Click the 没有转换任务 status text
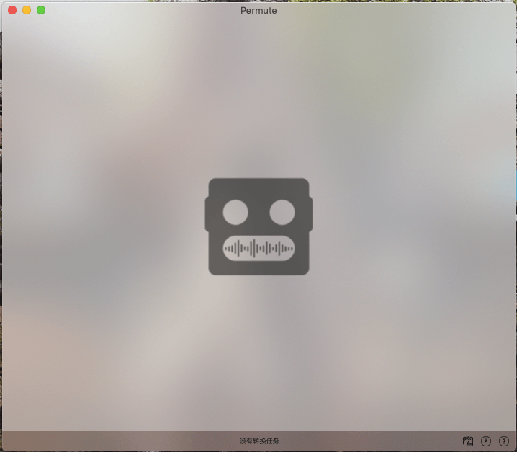517x452 pixels. point(259,441)
